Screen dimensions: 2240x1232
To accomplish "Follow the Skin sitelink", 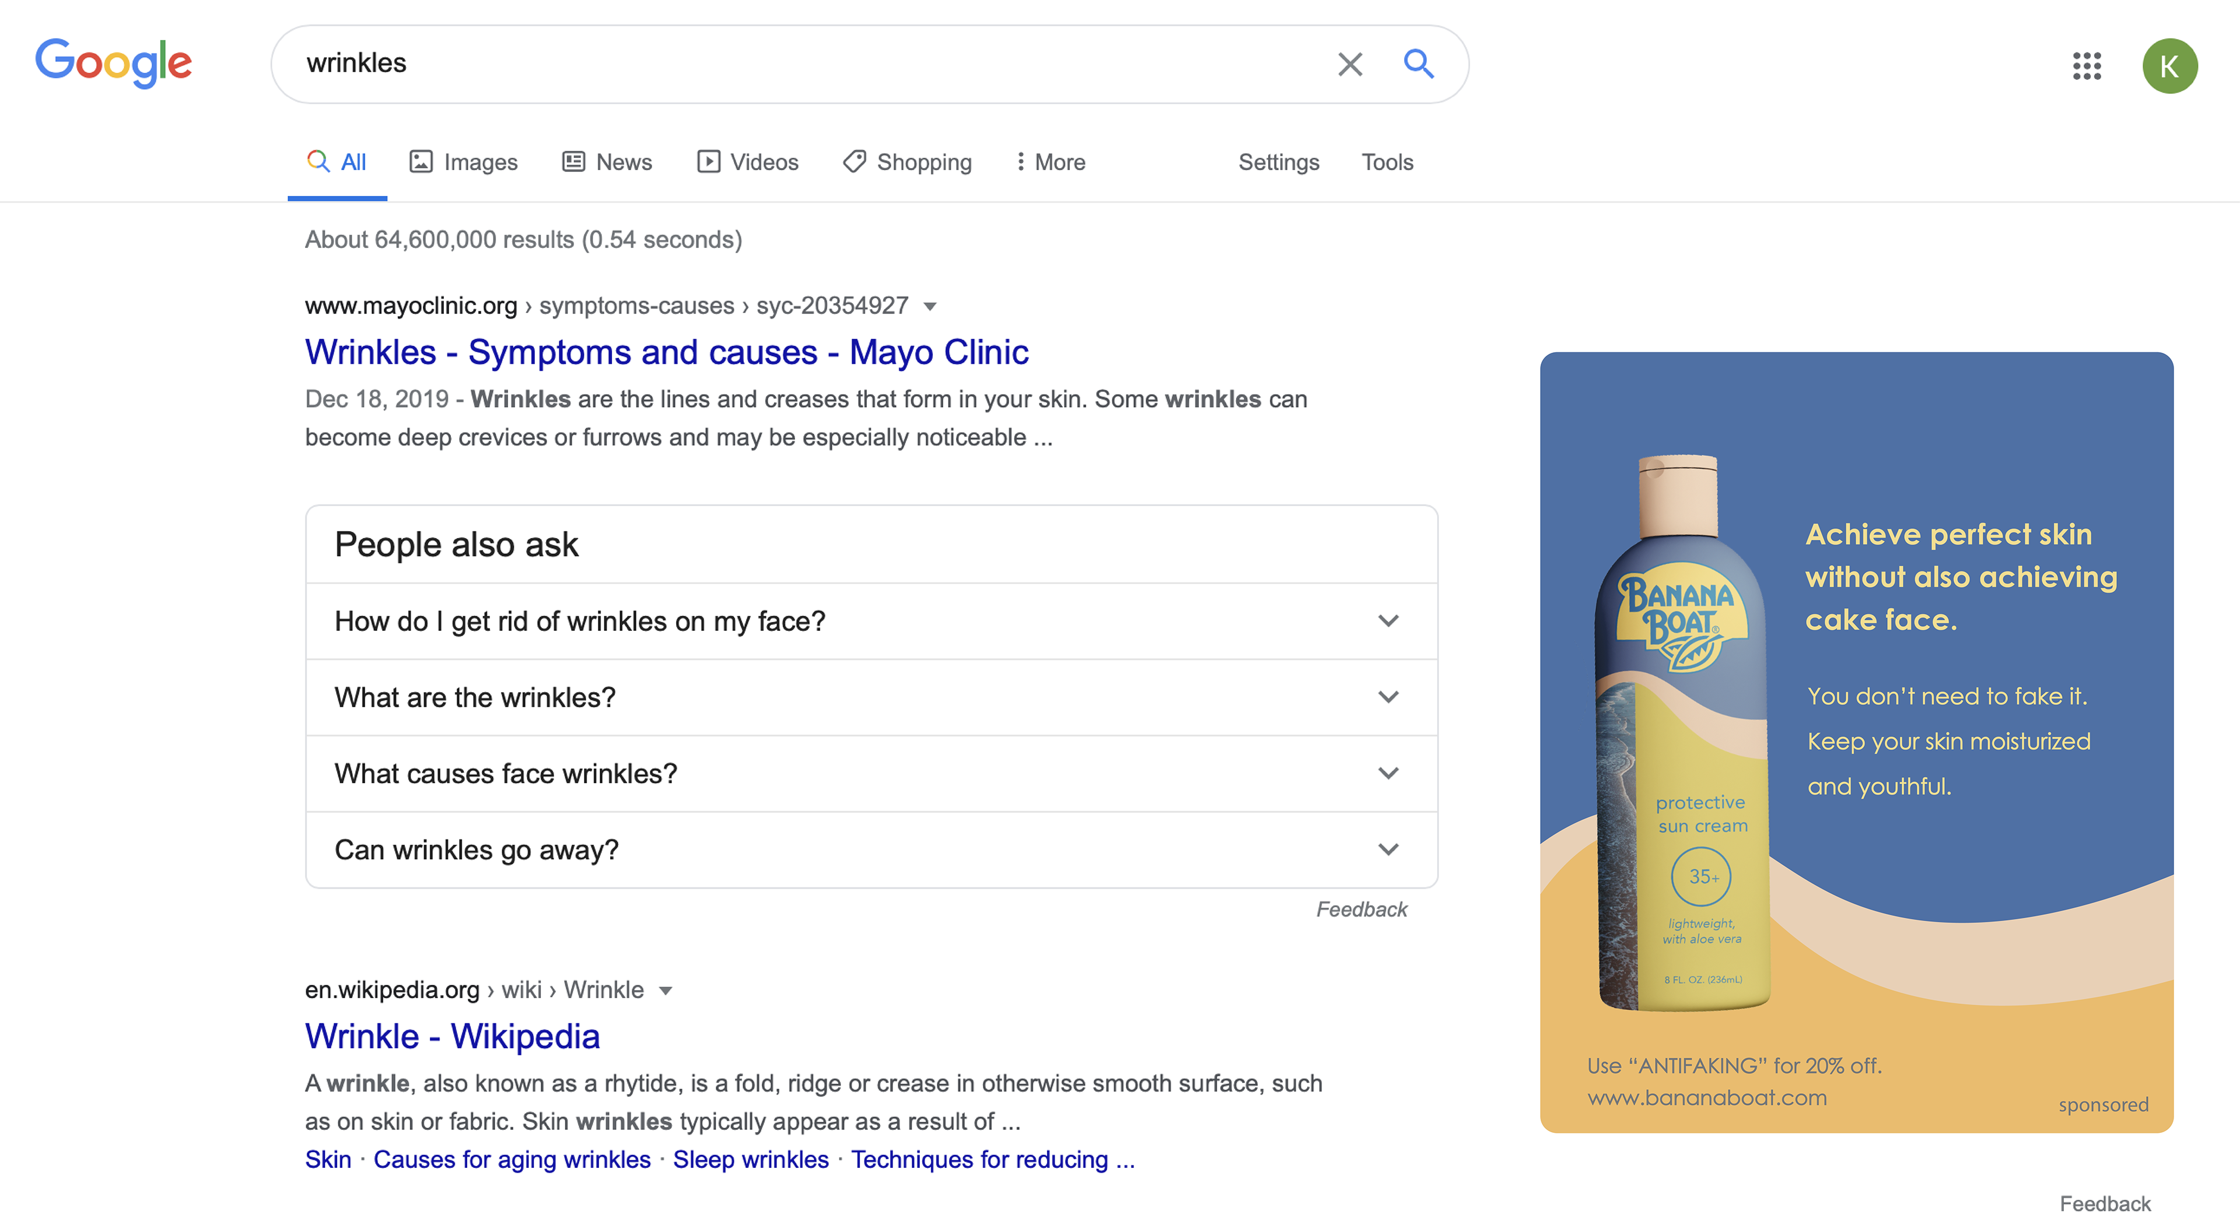I will coord(328,1159).
